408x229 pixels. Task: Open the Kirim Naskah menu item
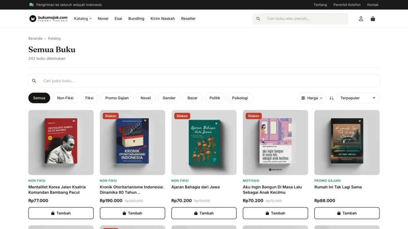(163, 19)
